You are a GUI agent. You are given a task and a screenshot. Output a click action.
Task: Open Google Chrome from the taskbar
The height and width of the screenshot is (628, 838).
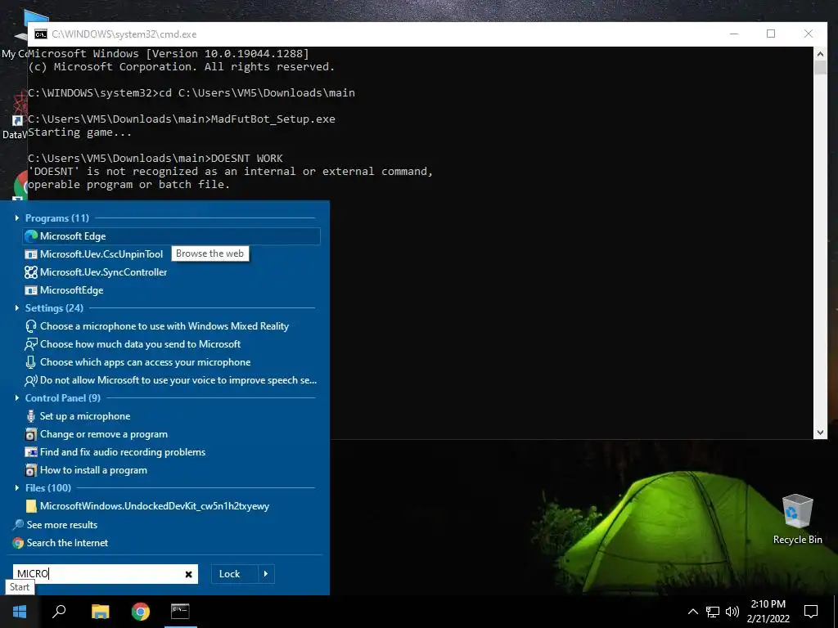(140, 612)
